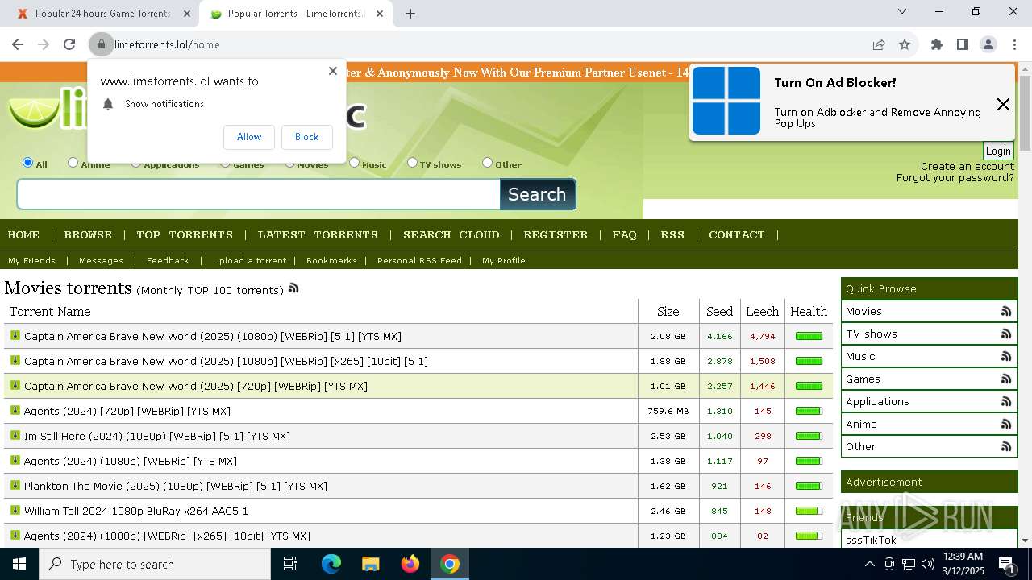Click download arrow for Plankton The Movie row
Image resolution: width=1032 pixels, height=580 pixels.
click(15, 485)
